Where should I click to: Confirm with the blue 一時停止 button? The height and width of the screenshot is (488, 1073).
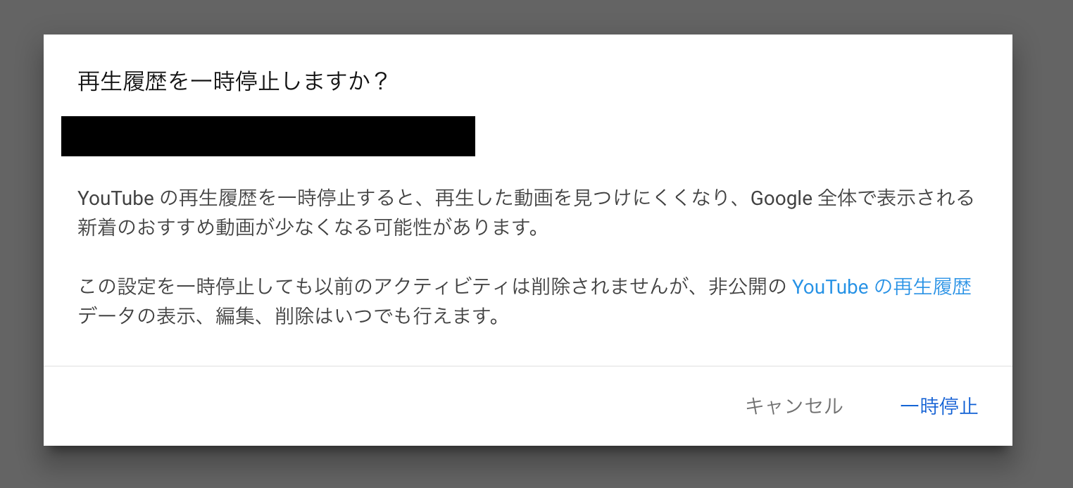(x=939, y=406)
